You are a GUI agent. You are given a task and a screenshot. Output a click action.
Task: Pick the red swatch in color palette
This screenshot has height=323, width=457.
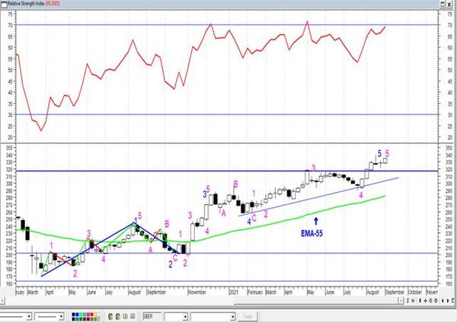click(92, 315)
